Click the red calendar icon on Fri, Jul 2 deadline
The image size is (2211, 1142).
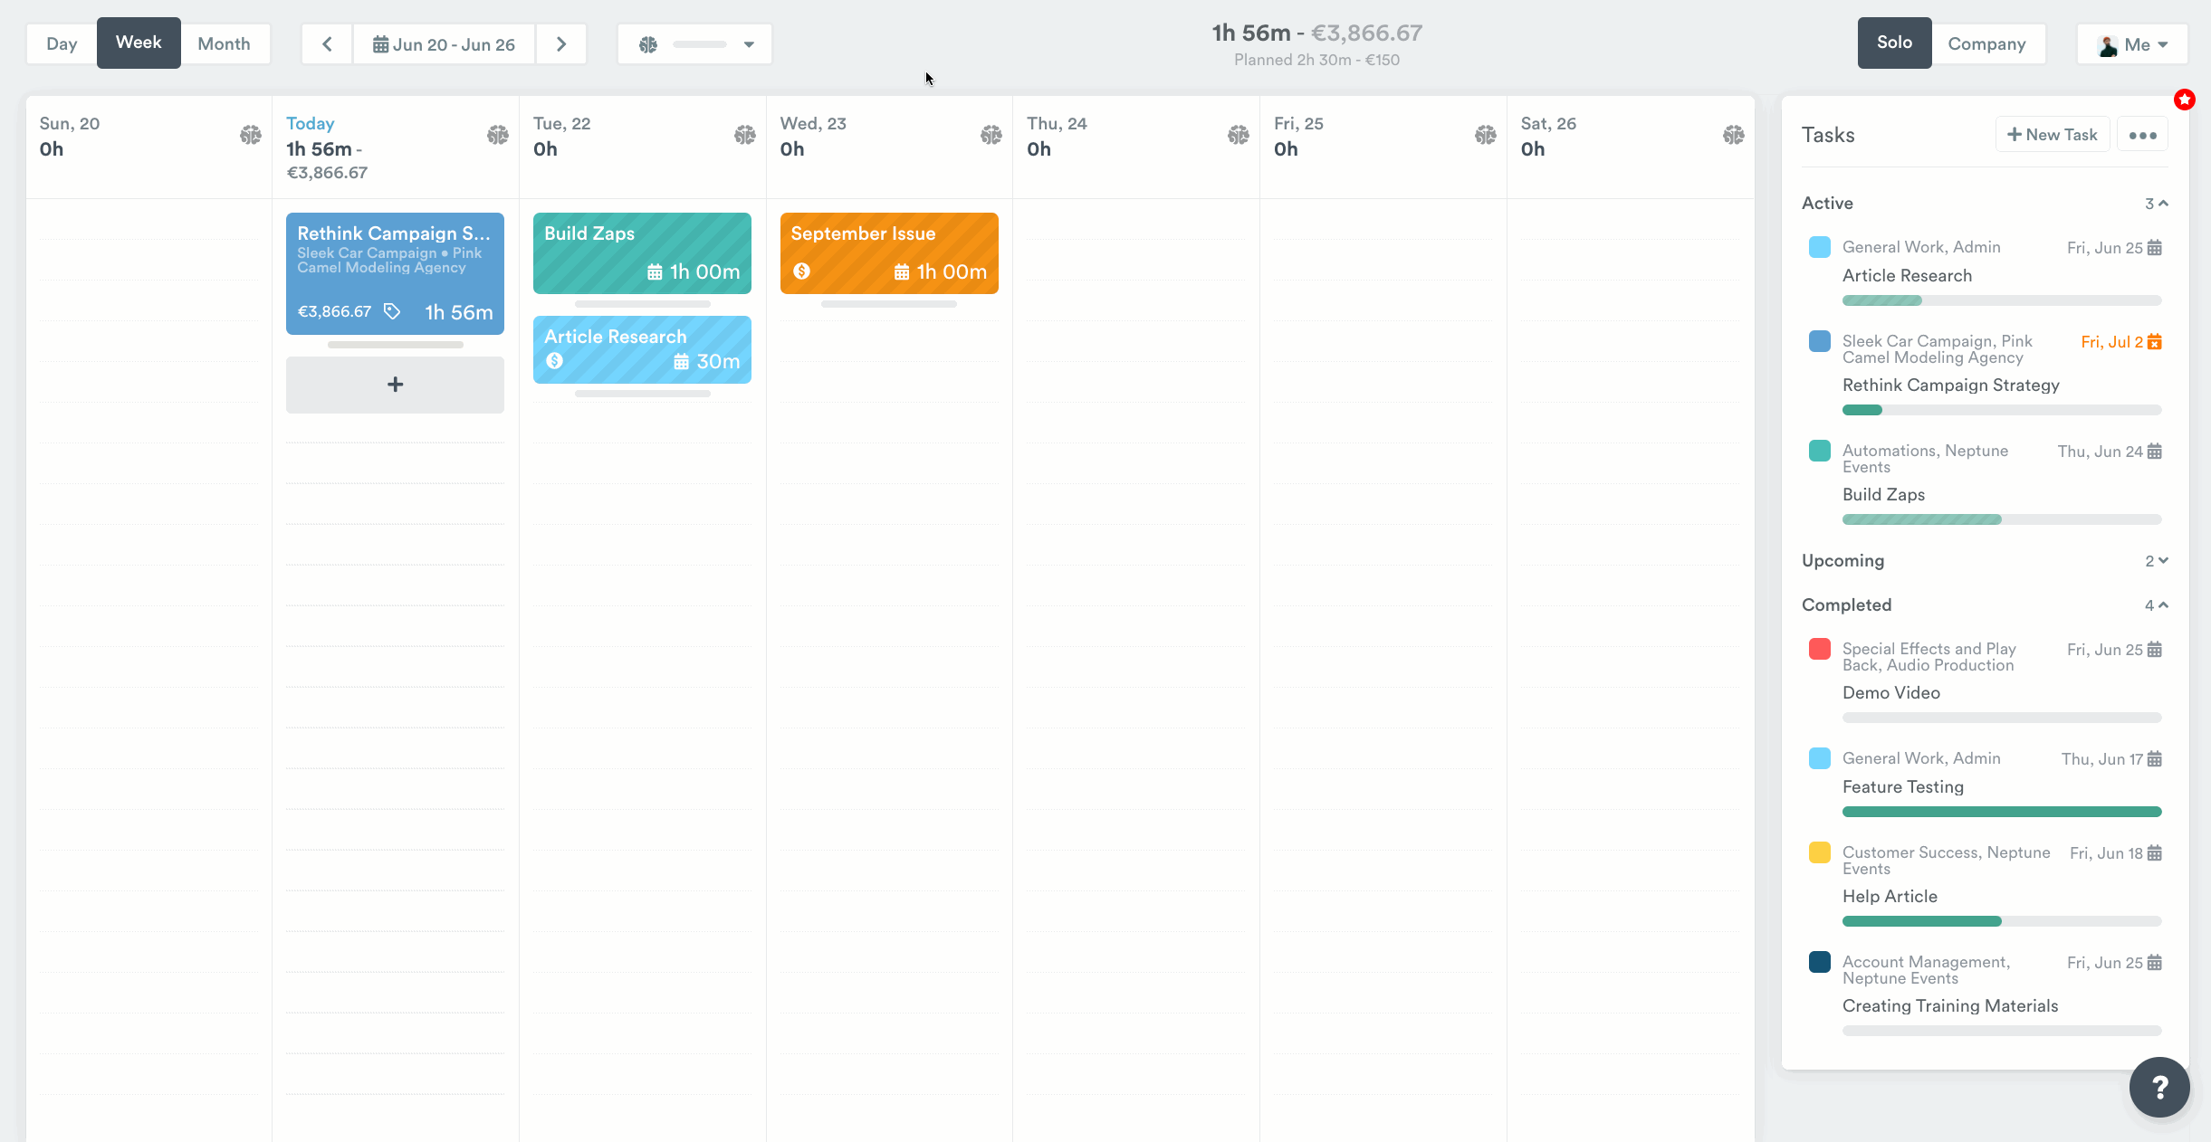pyautogui.click(x=2156, y=341)
